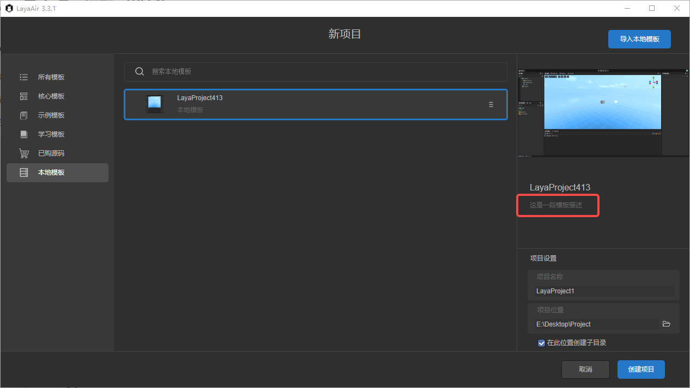The image size is (690, 388).
Task: Click 导入本地模板 button
Action: pyautogui.click(x=639, y=39)
